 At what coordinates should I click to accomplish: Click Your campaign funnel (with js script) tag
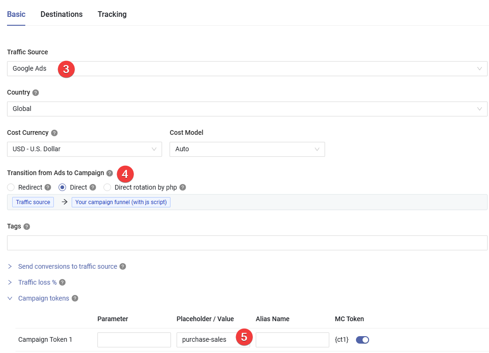[121, 202]
